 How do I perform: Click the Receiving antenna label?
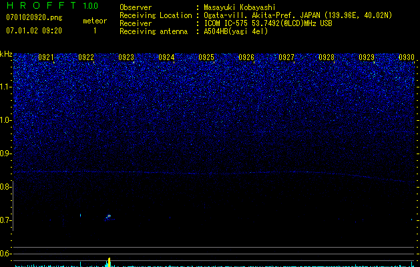tap(154, 31)
